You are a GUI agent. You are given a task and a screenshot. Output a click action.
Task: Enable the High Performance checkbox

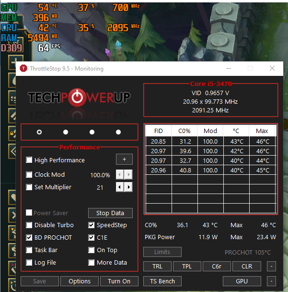tap(29, 160)
